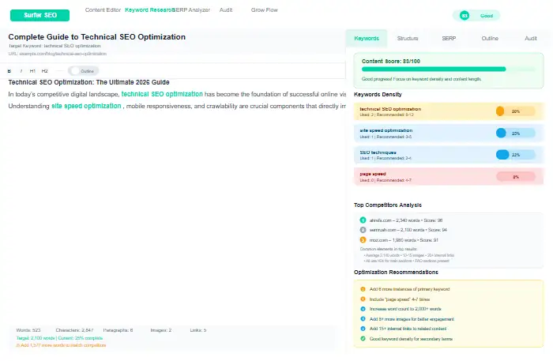The width and height of the screenshot is (553, 361).
Task: Click the green 83 score circle icon
Action: click(x=465, y=16)
